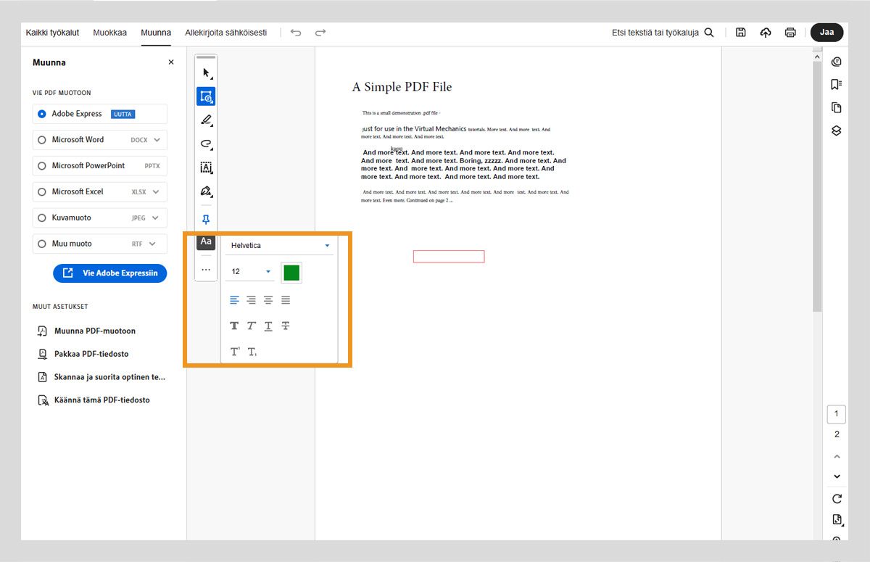Open the comments panel icon
The image size is (870, 562).
point(836,62)
